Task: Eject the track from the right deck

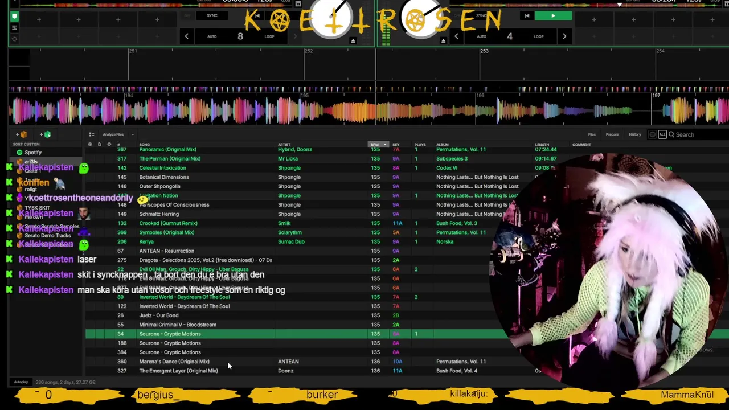Action: 443,40
